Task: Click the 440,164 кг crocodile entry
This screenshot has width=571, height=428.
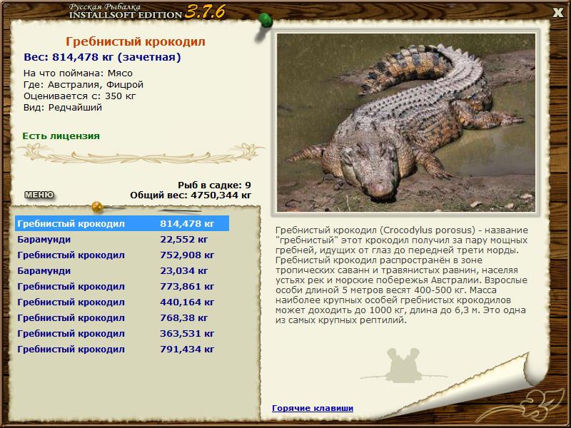Action: (122, 302)
